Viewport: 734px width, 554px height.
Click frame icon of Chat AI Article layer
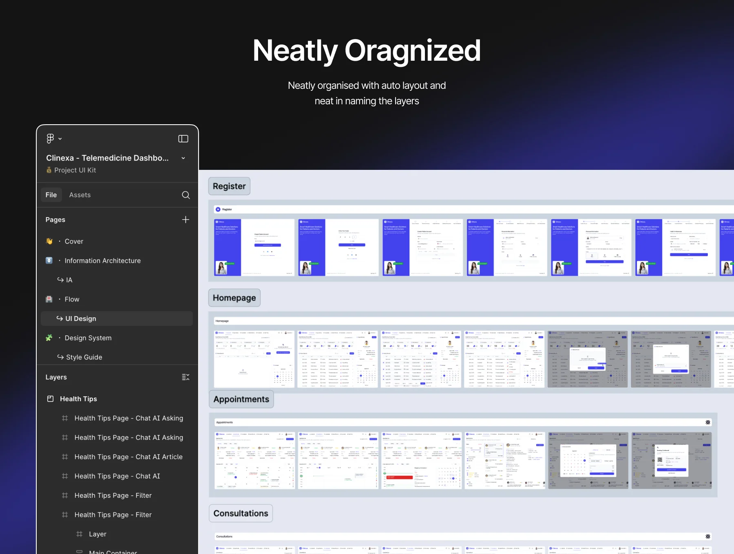pos(65,457)
